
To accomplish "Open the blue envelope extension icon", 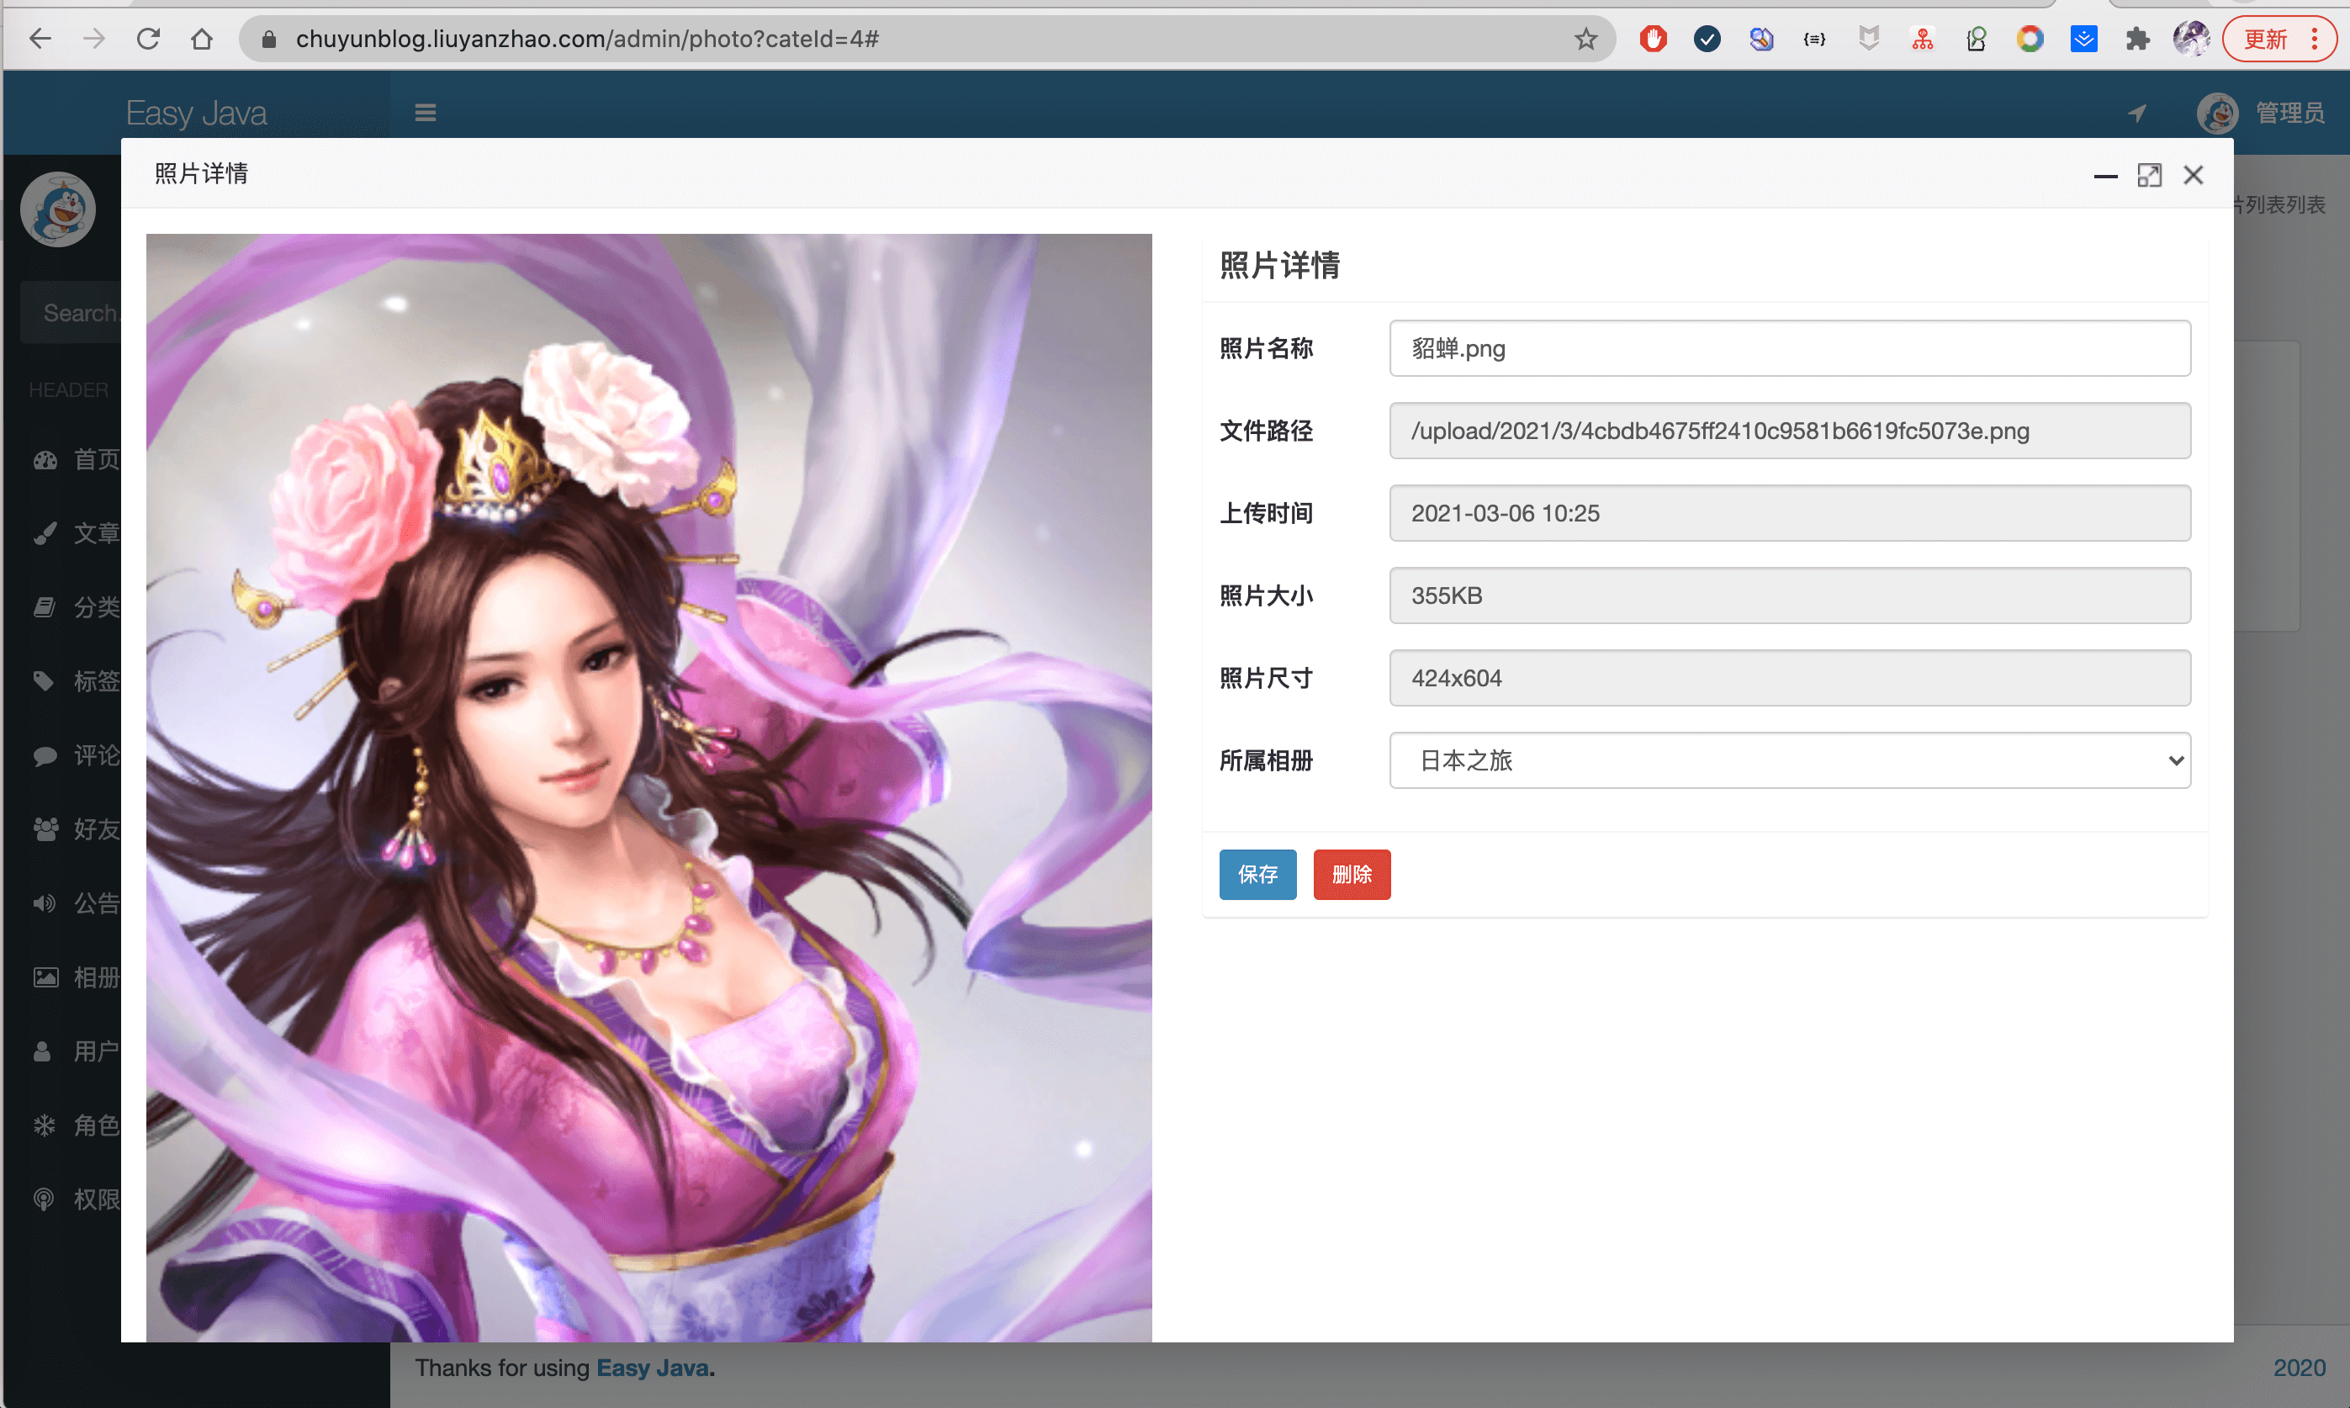I will pyautogui.click(x=2083, y=39).
